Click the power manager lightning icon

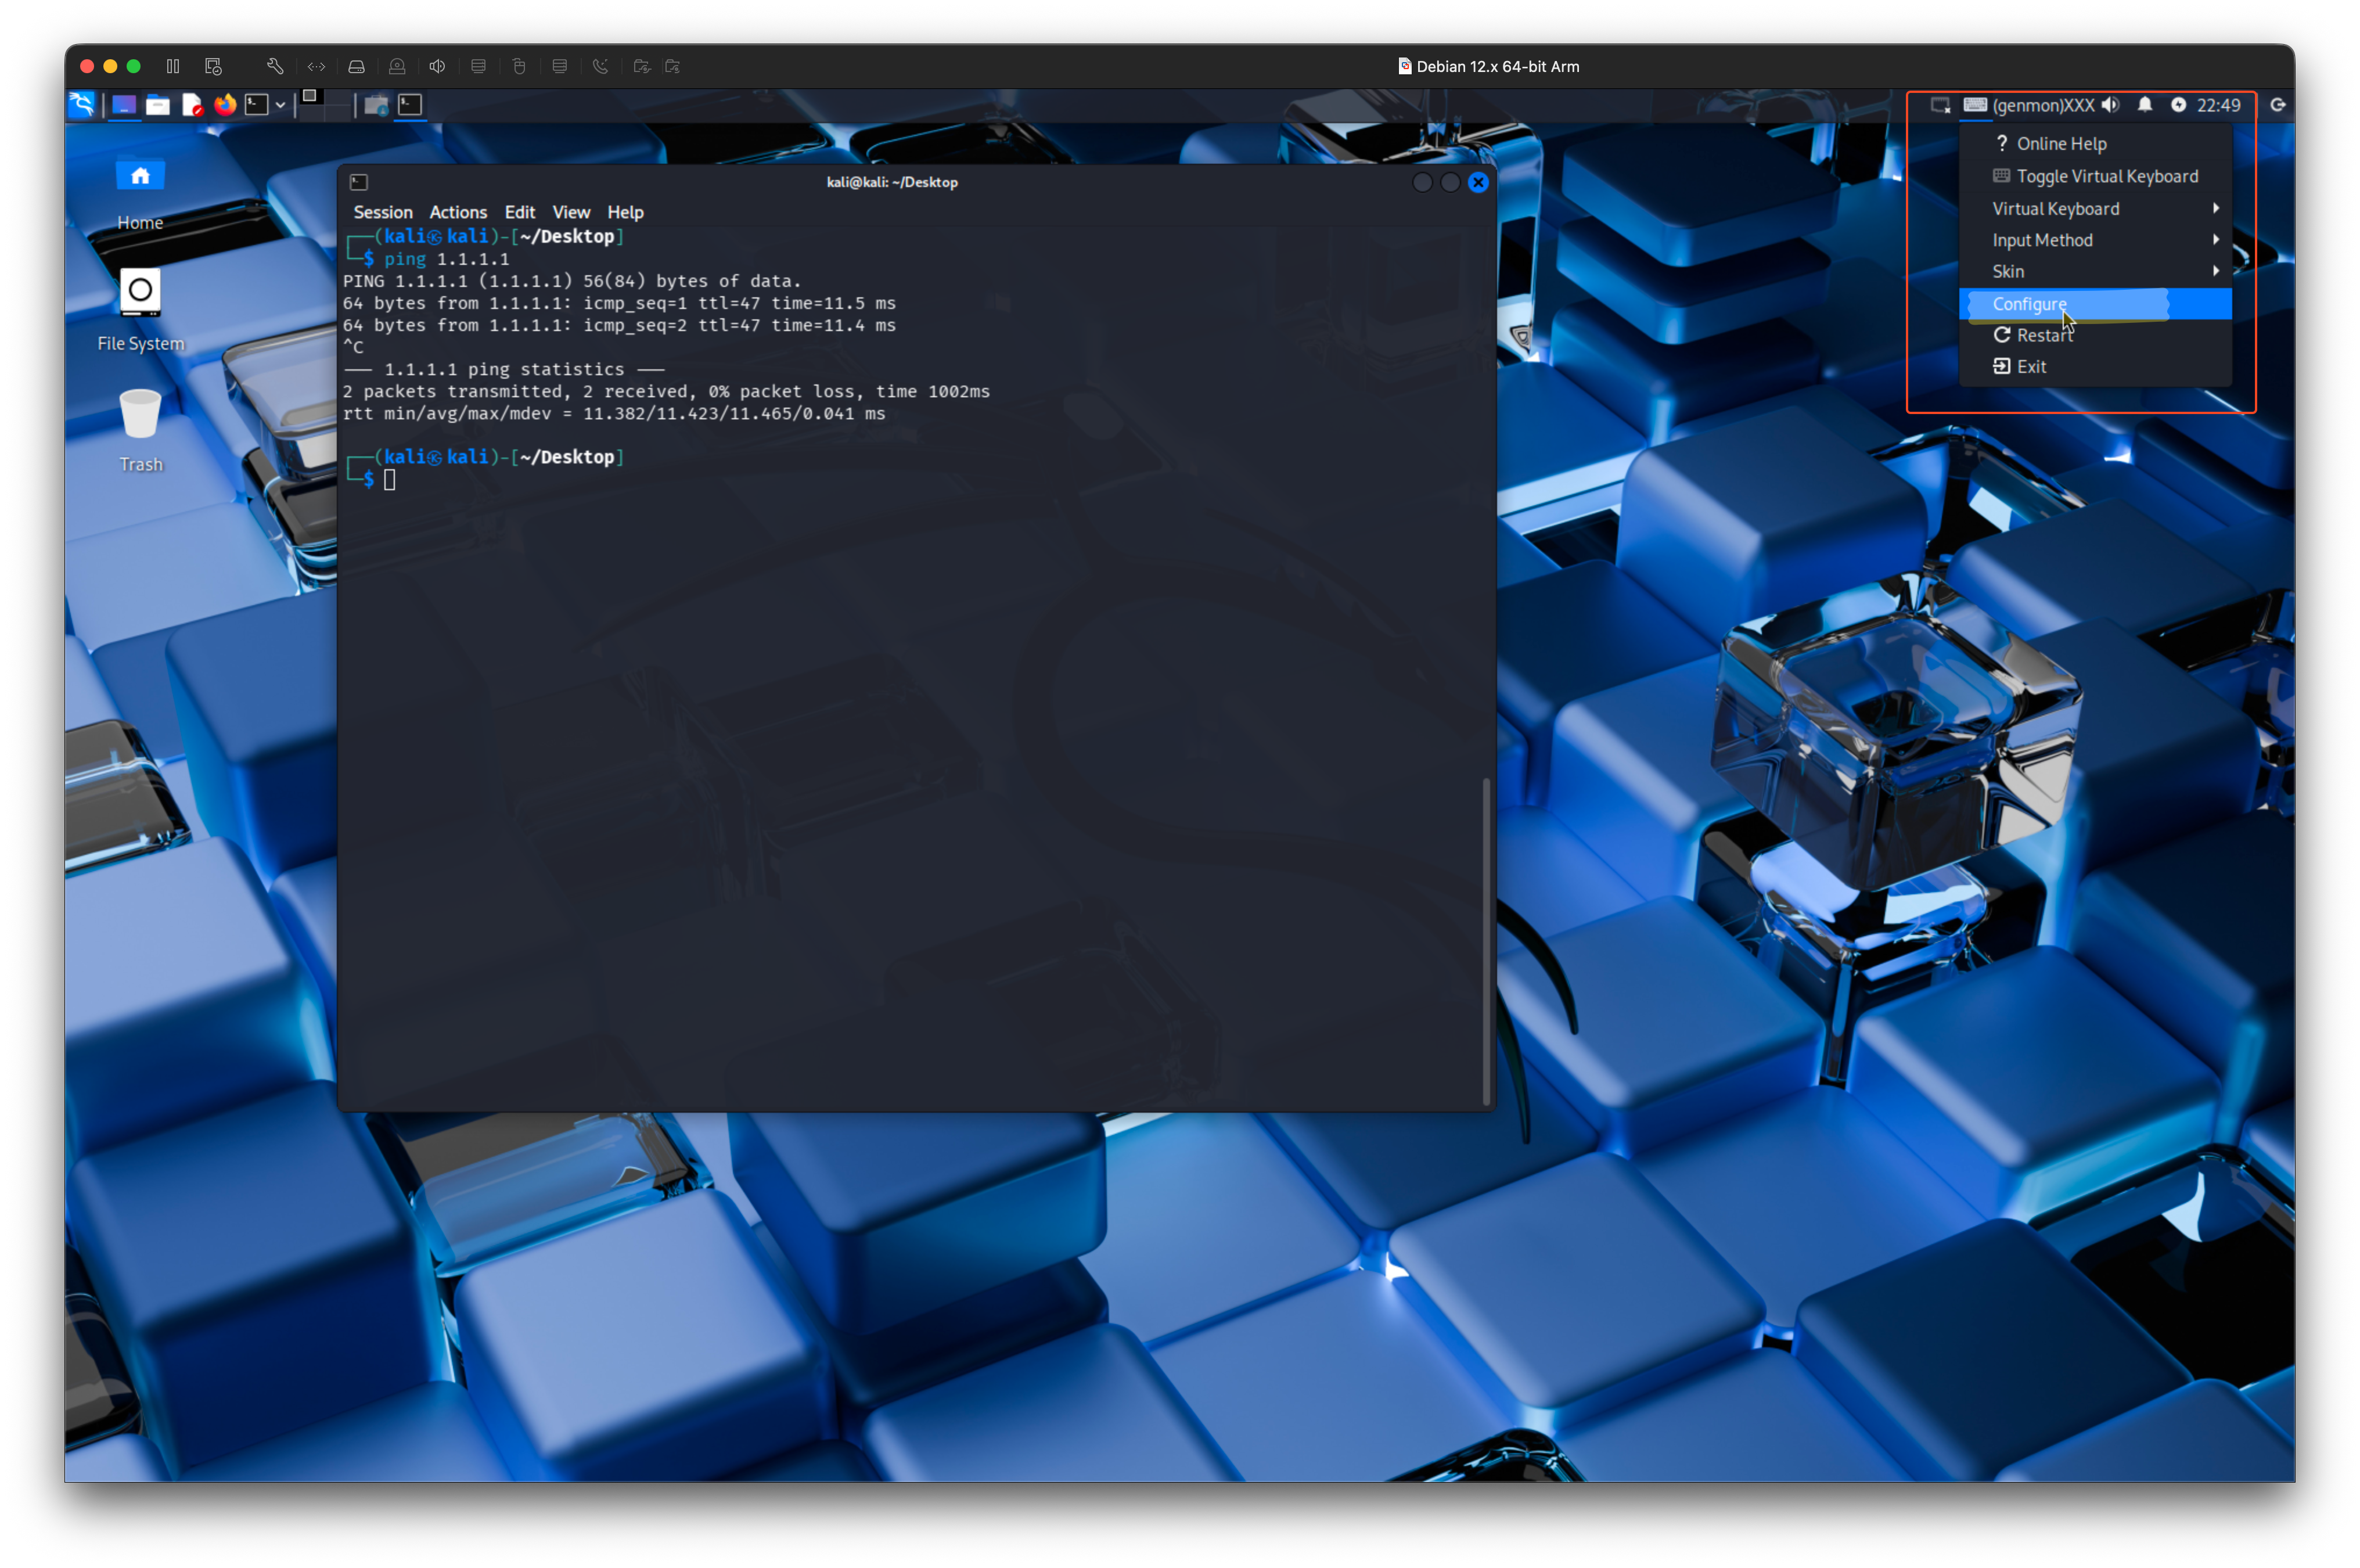click(x=2179, y=105)
